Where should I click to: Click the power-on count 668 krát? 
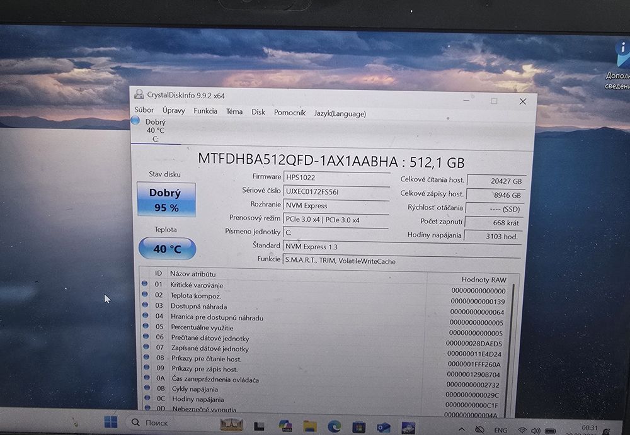pyautogui.click(x=494, y=222)
